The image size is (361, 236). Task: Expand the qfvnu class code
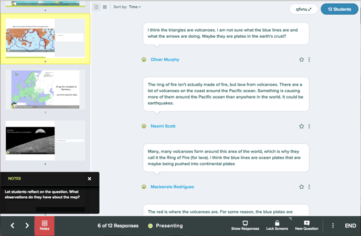[303, 9]
